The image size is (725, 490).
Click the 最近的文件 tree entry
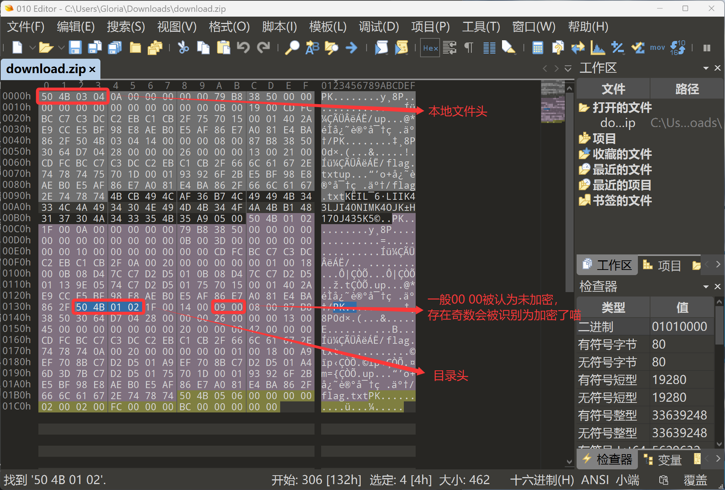(x=622, y=169)
